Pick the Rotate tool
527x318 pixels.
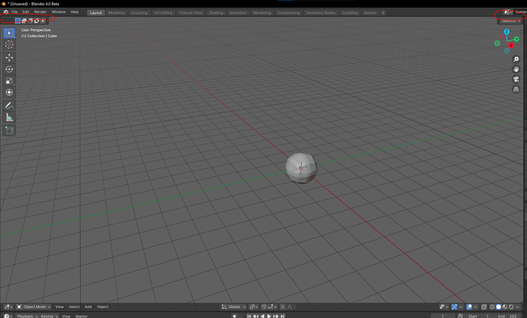coord(9,69)
